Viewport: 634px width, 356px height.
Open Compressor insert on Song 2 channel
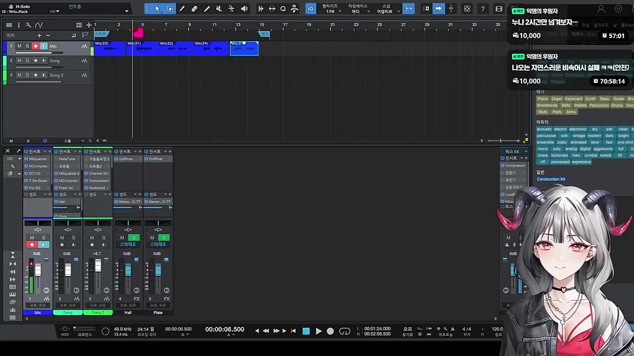click(99, 180)
